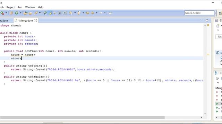Click the Task List view icon
The image size is (222, 124).
click(x=216, y=21)
